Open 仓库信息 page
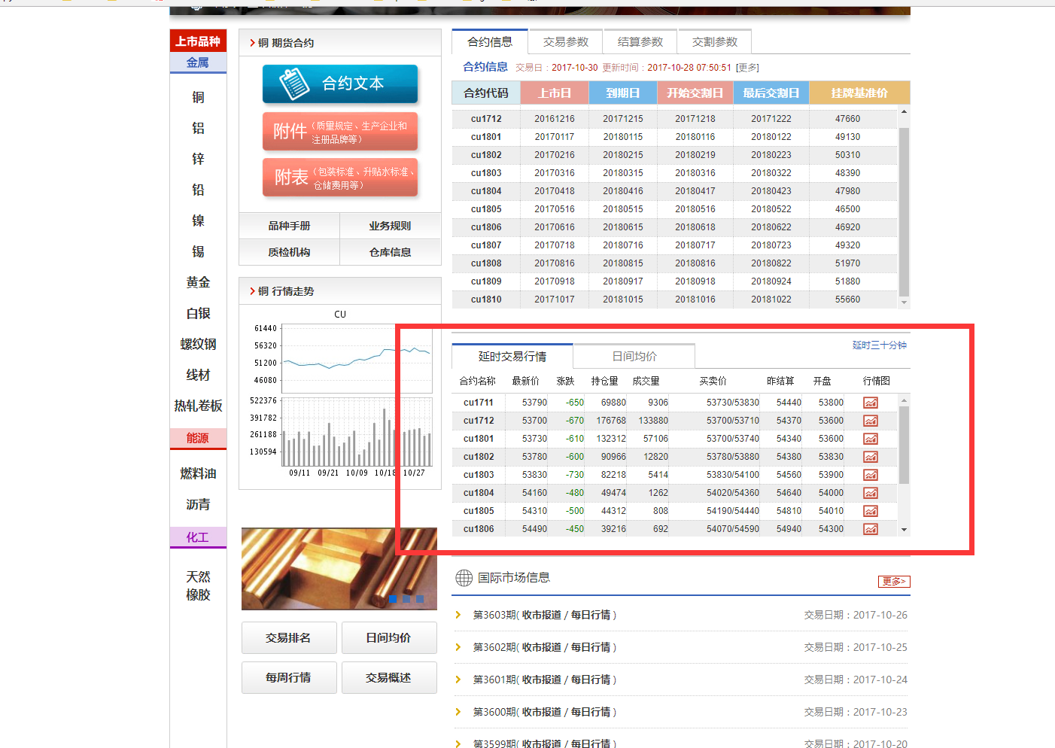This screenshot has height=748, width=1055. pos(390,252)
